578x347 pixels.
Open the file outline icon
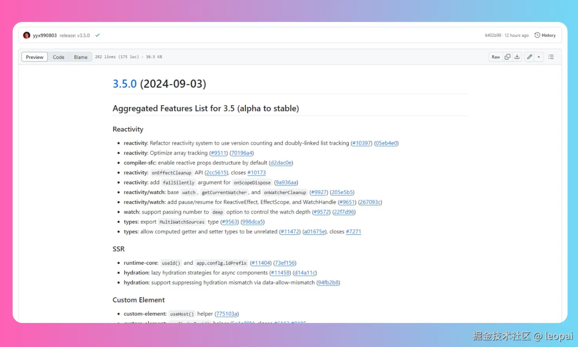coord(551,57)
